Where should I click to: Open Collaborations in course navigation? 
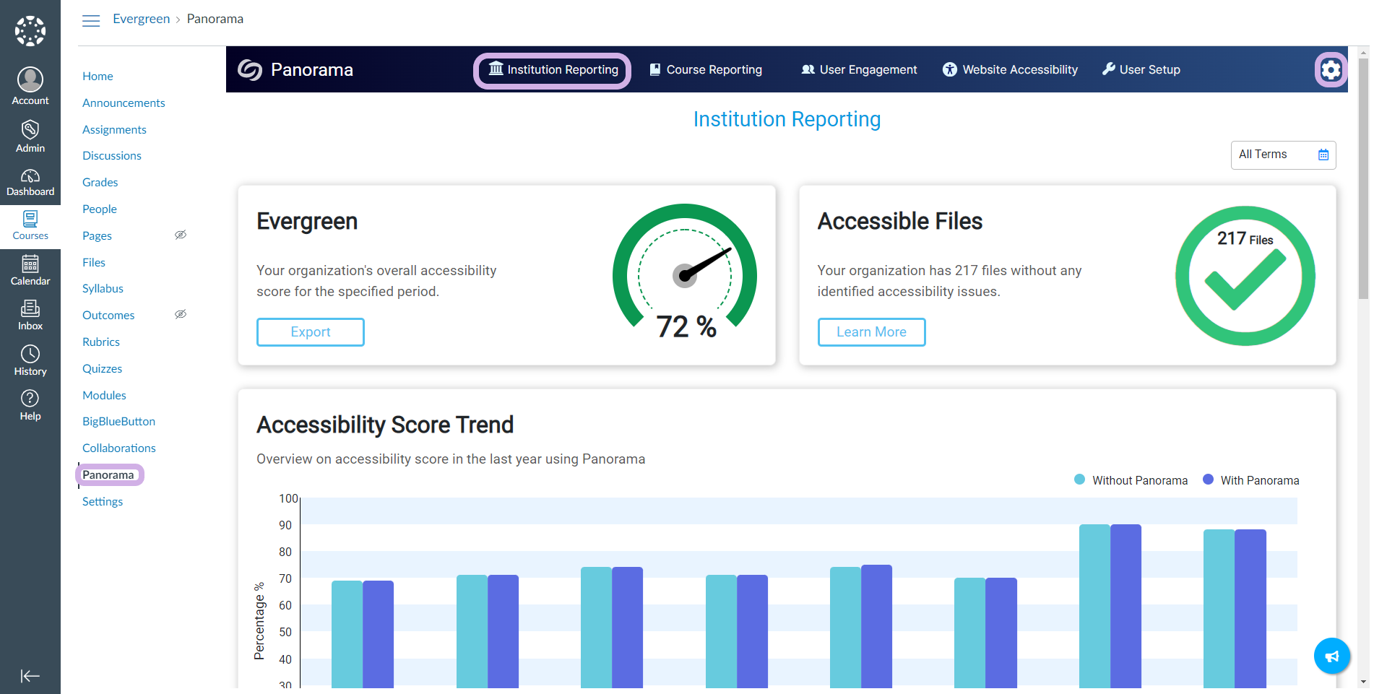click(x=119, y=448)
